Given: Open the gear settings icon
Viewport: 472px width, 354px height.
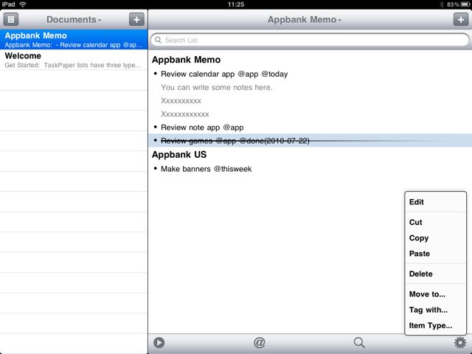Looking at the screenshot, I should (x=460, y=342).
